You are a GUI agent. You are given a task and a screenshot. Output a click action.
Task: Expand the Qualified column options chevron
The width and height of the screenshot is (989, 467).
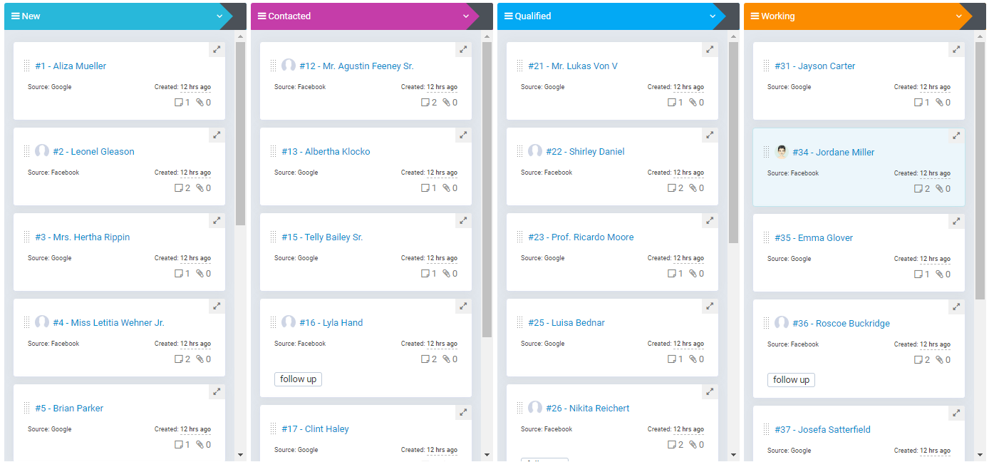[x=713, y=16]
